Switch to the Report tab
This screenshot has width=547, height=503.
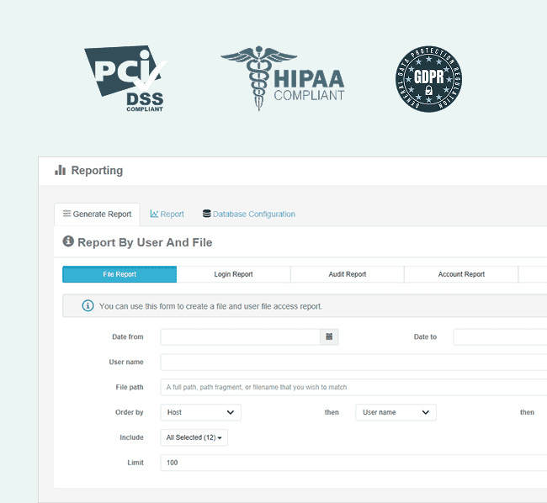click(x=167, y=214)
